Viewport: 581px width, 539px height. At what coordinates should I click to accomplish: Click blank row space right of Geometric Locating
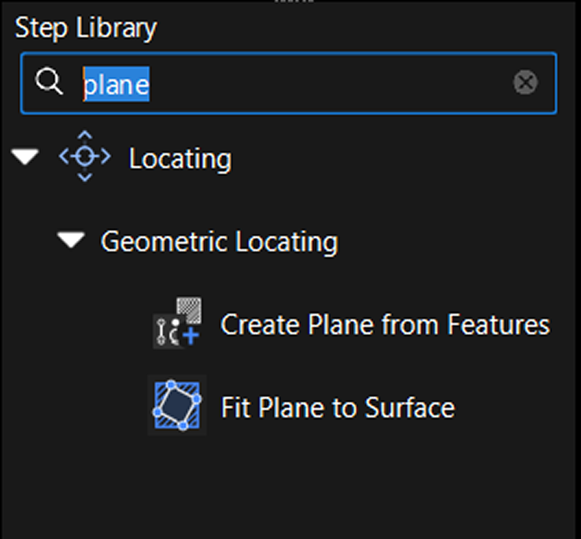click(457, 241)
